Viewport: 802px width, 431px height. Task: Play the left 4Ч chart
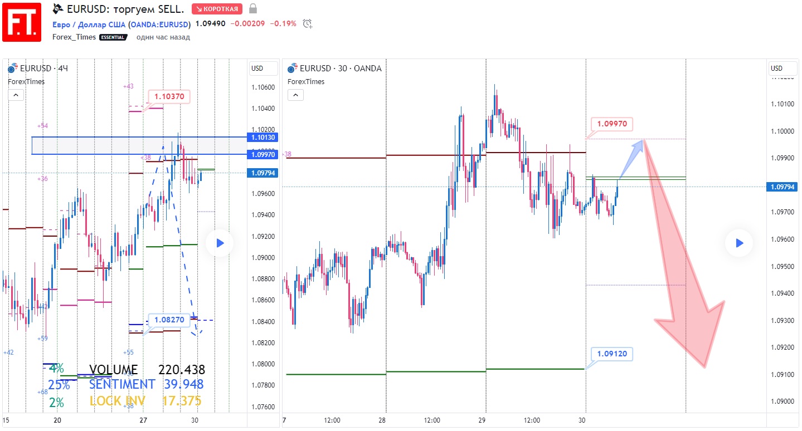(x=220, y=243)
